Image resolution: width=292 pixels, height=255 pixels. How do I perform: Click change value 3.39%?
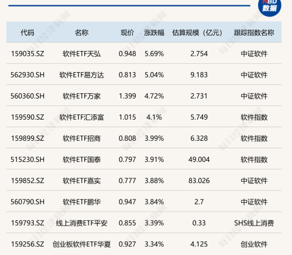click(154, 223)
